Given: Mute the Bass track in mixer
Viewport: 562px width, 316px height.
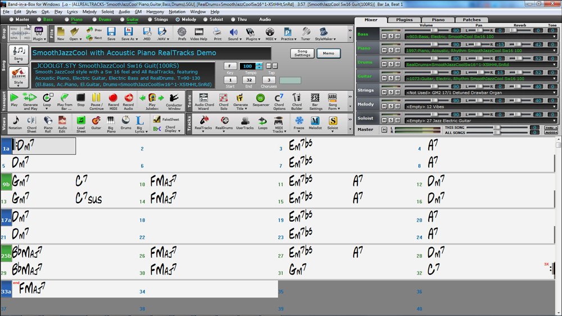Looking at the screenshot, I should (x=384, y=36).
